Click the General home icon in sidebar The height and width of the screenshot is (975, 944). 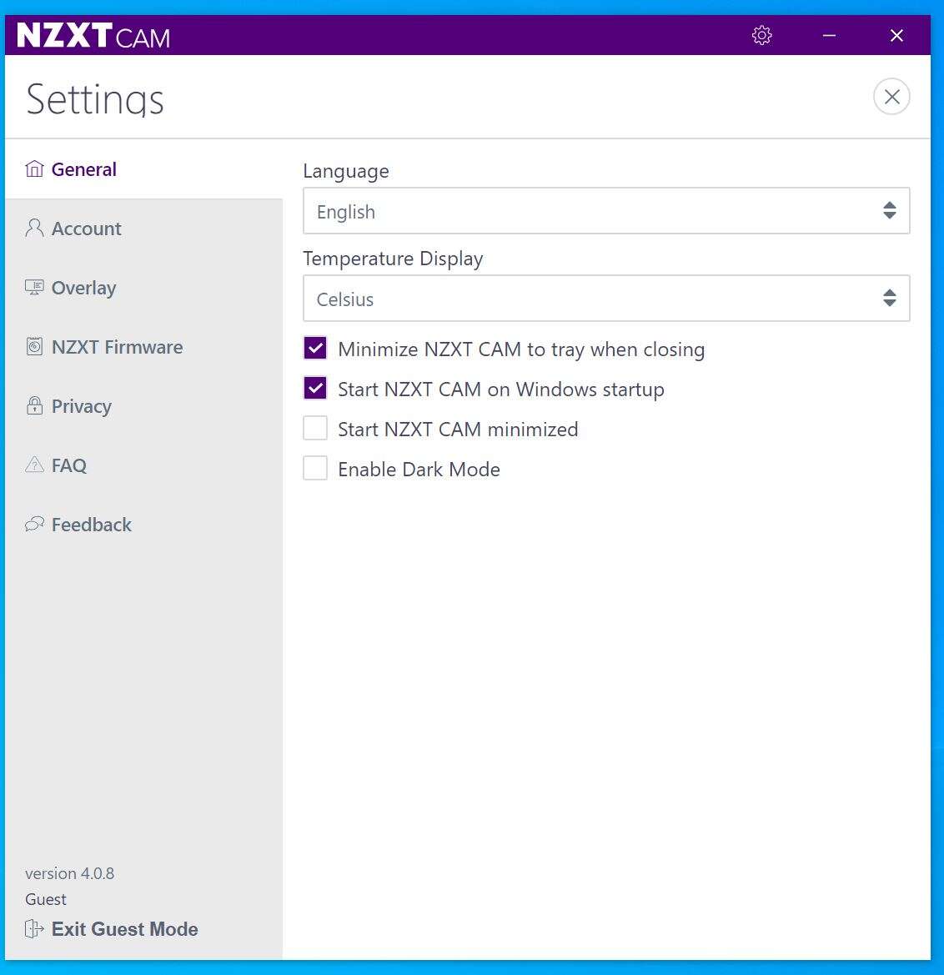pos(34,169)
